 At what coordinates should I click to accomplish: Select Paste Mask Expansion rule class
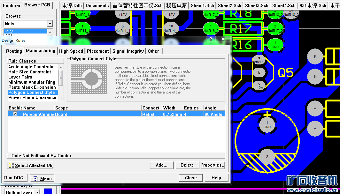32,87
